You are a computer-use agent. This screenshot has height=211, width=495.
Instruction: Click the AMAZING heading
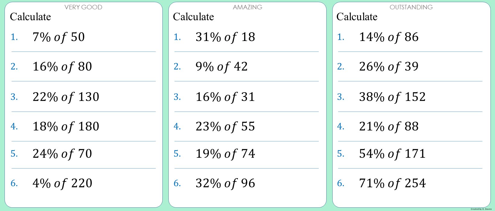[x=247, y=7]
